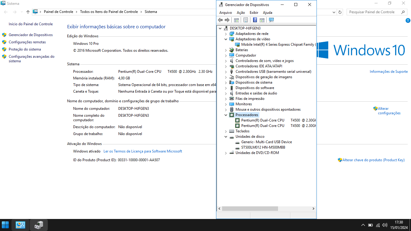Collapse the DESKTOP-HJFGEN3 root node
This screenshot has width=411, height=231.
[x=220, y=28]
